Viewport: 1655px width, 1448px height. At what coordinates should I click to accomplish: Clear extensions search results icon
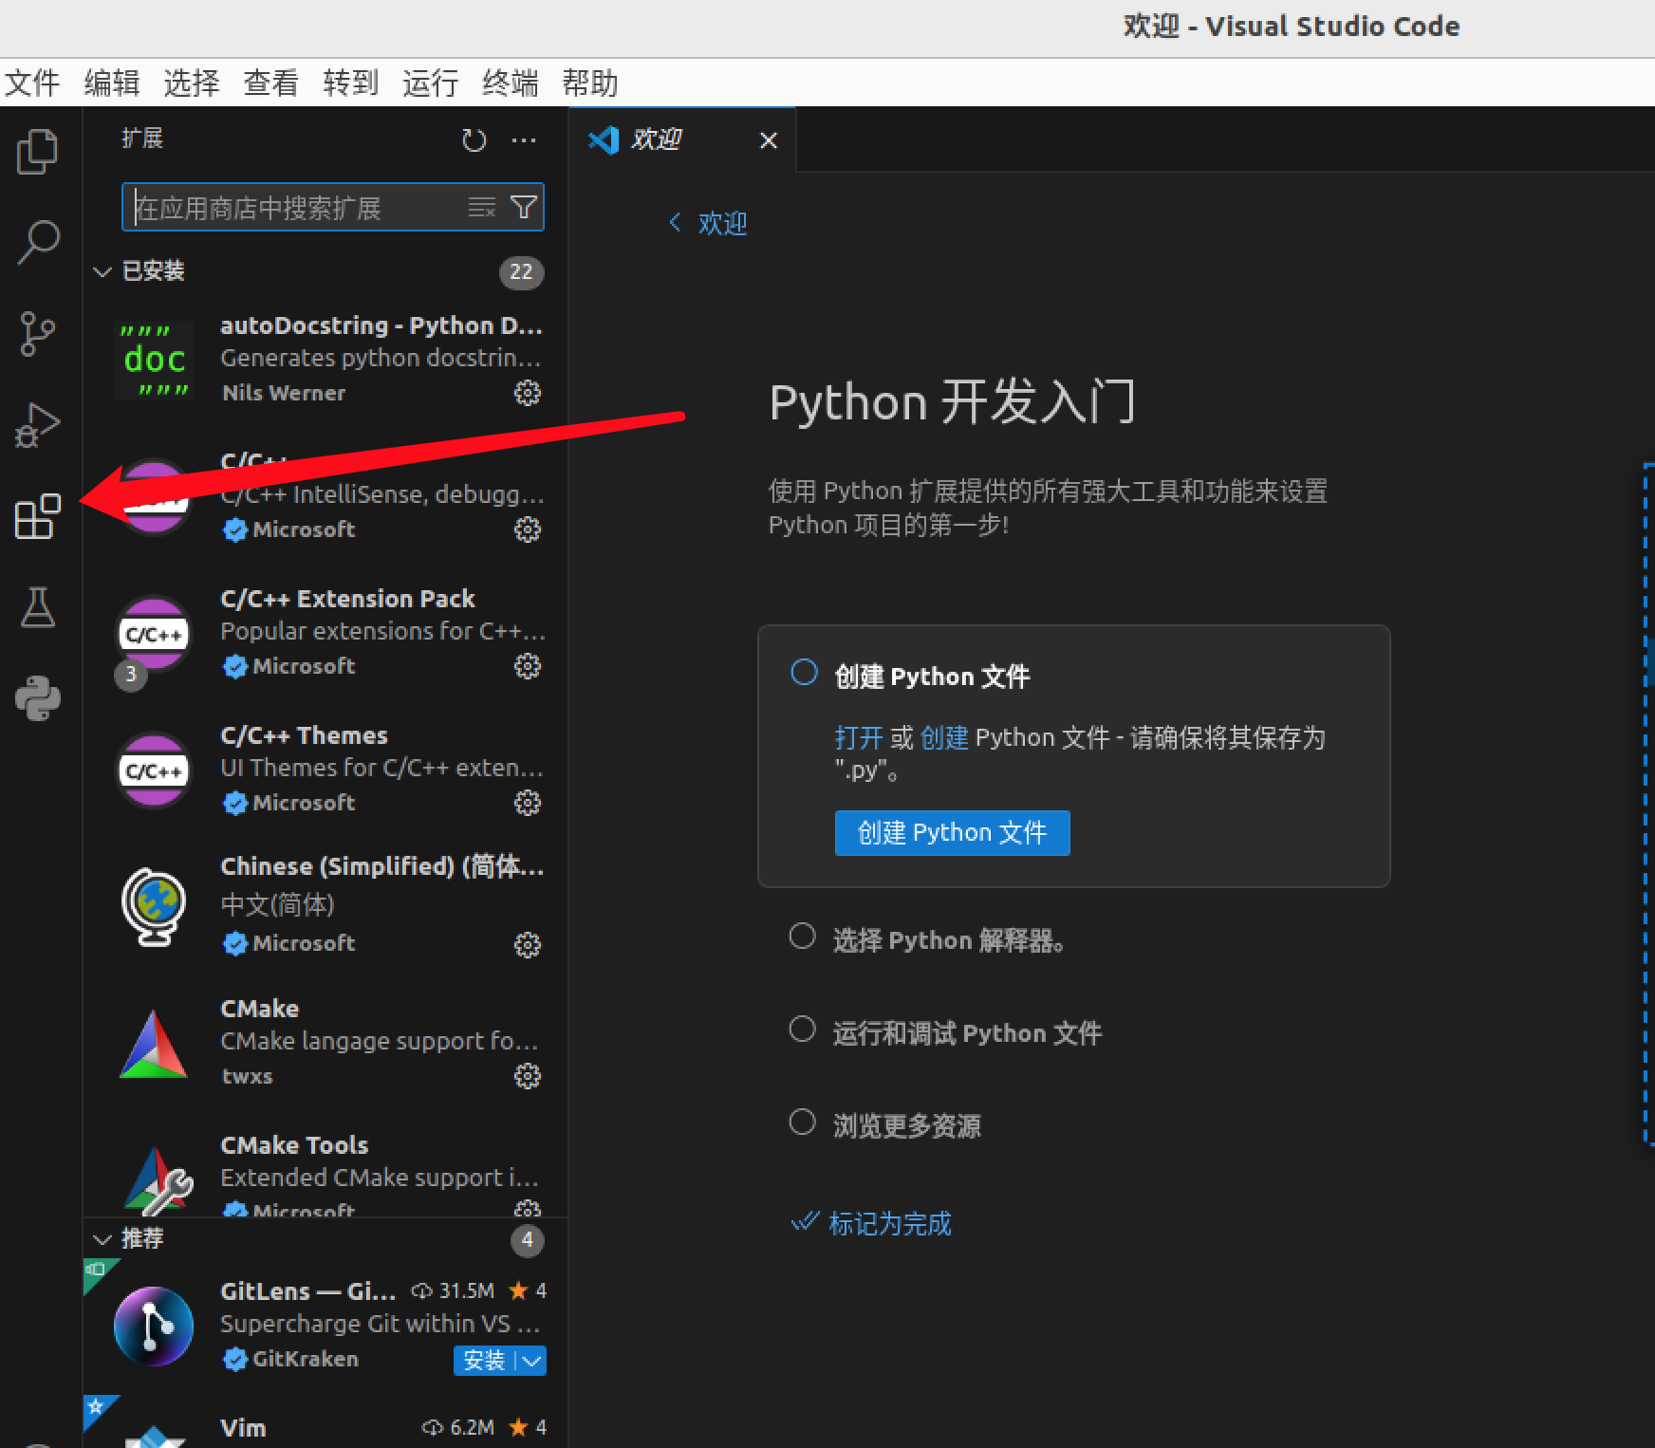point(482,207)
